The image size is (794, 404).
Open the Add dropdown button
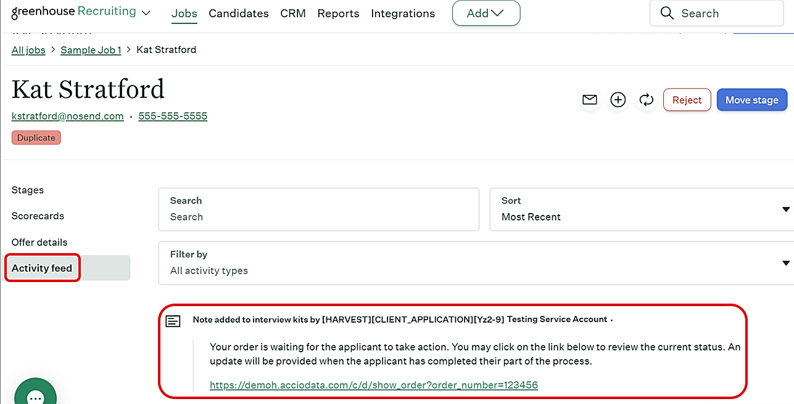coord(486,13)
